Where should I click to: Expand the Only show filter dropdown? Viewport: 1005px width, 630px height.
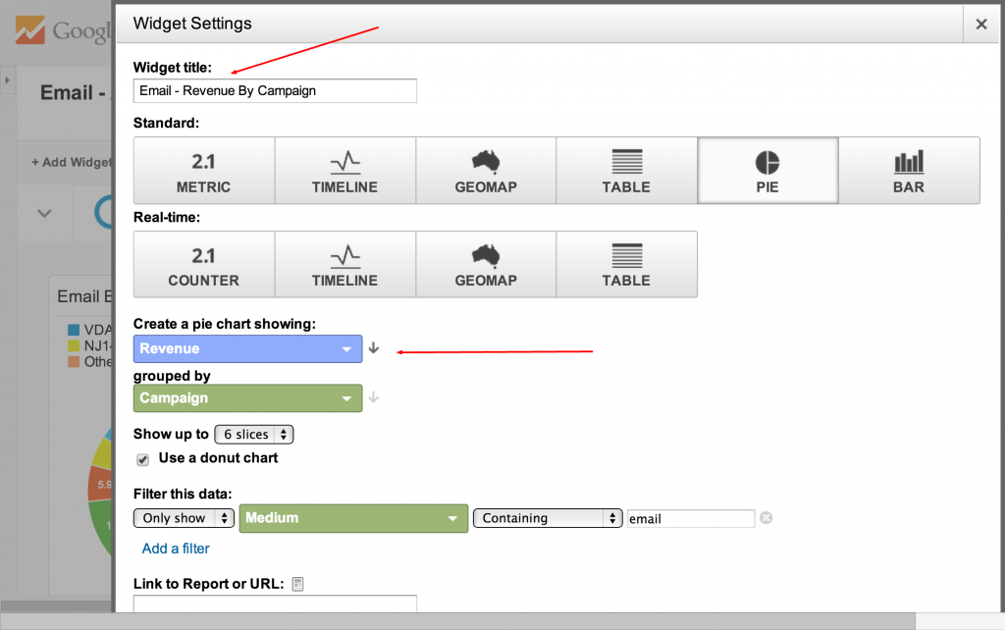(x=184, y=518)
